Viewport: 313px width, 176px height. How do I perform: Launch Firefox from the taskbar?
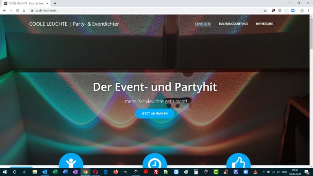coord(116,172)
